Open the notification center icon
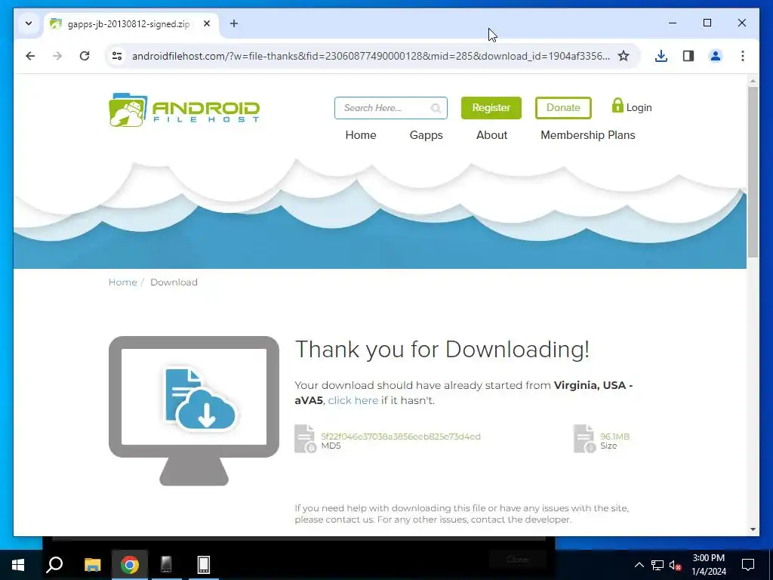 click(748, 565)
